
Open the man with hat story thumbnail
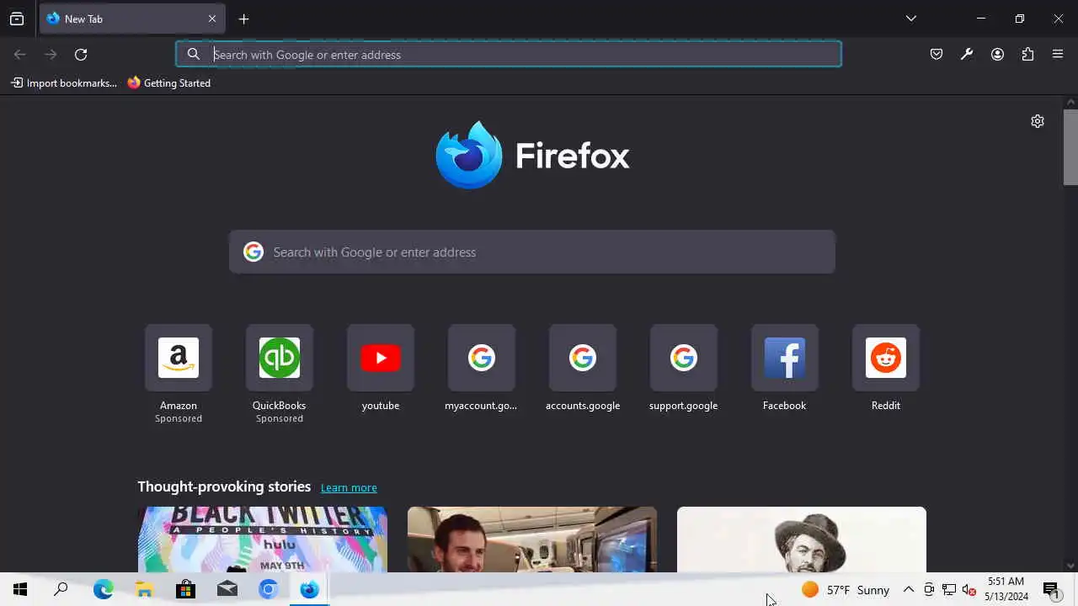tap(802, 540)
